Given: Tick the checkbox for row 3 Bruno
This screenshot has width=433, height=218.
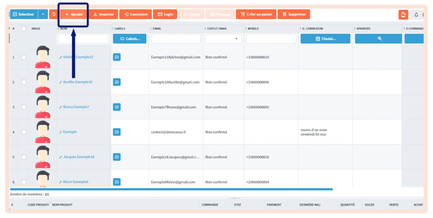Looking at the screenshot, I should 24,107.
